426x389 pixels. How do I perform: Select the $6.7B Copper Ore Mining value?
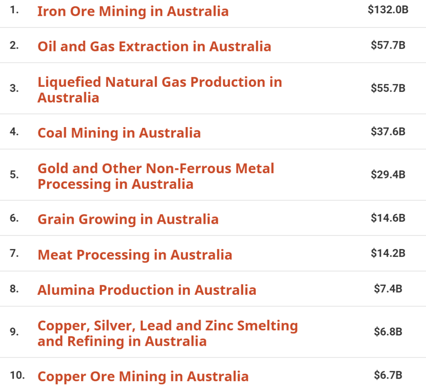point(388,375)
